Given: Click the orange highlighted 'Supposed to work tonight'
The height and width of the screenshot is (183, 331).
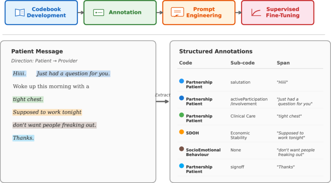Looking at the screenshot, I should pos(47,112).
